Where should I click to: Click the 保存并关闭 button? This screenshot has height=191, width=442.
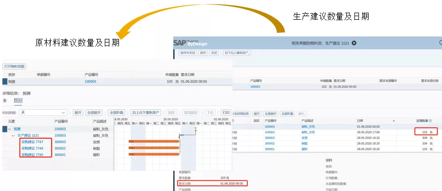(187, 53)
